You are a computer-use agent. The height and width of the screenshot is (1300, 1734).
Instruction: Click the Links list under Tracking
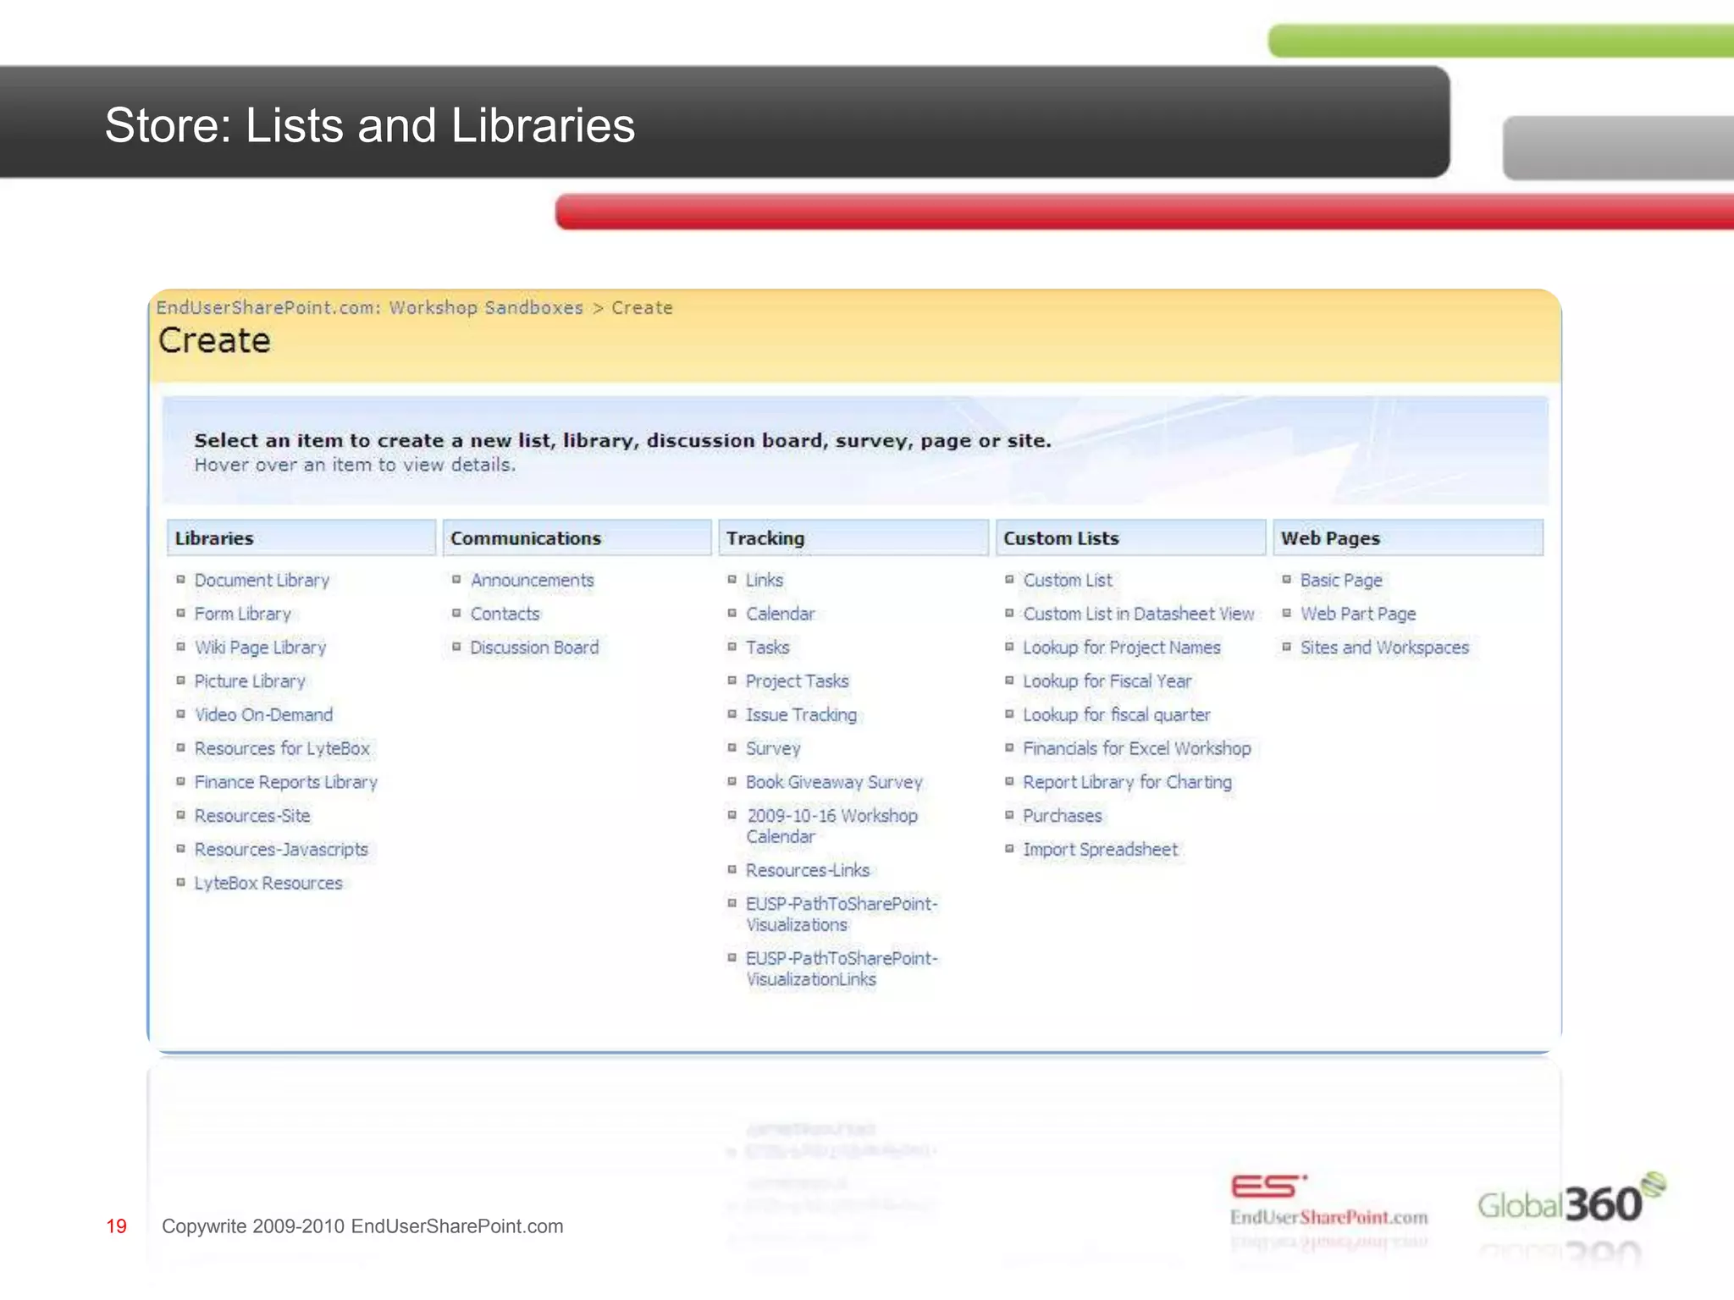[x=765, y=581]
